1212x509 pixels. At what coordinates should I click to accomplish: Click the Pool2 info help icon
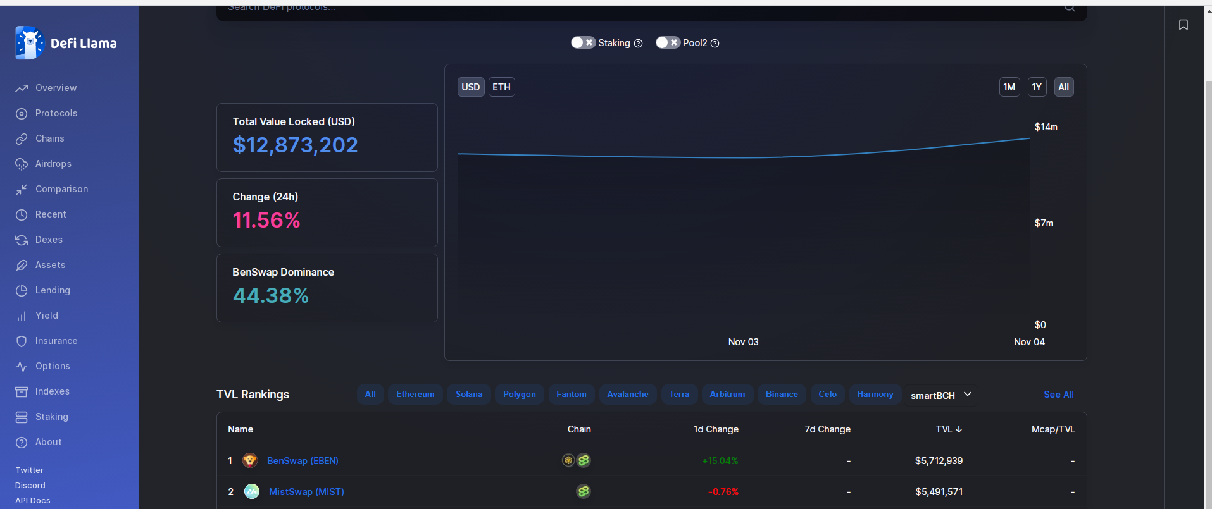[715, 43]
